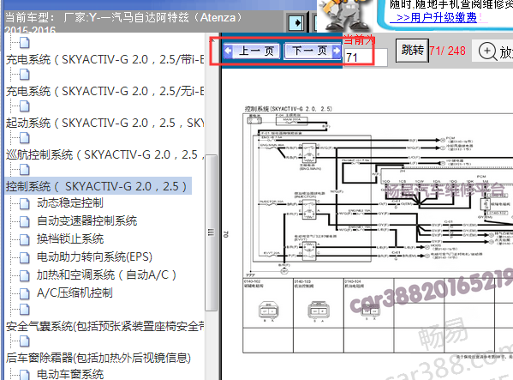Click the 71/ 248 page count text
513x380 pixels.
tap(447, 51)
